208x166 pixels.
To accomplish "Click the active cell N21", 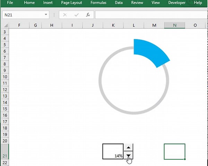I will (x=175, y=151).
